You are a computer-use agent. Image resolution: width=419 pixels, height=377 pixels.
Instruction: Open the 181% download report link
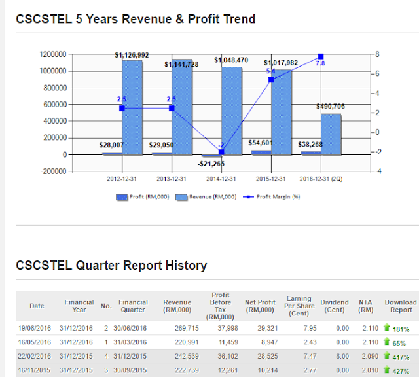pos(401,329)
